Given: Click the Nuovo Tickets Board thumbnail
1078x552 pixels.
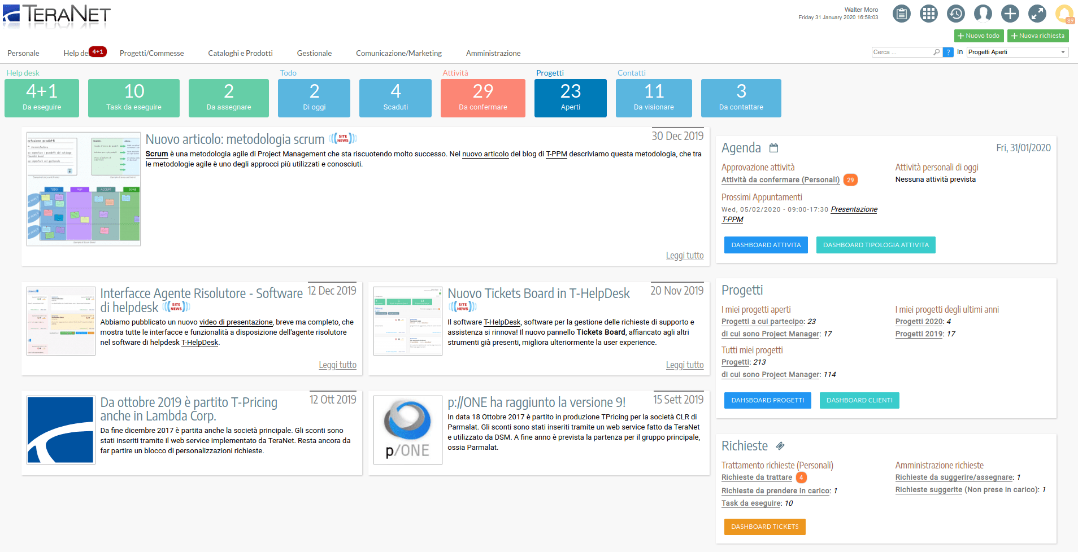Looking at the screenshot, I should tap(408, 321).
